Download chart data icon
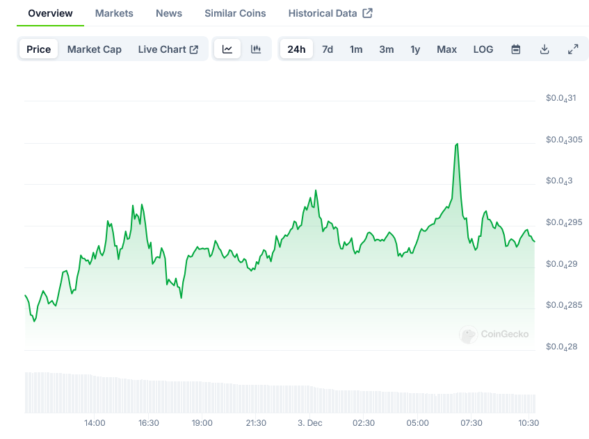 pyautogui.click(x=544, y=49)
